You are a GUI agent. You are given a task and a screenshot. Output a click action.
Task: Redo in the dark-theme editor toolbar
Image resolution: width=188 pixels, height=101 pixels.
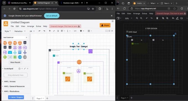(x=151, y=18)
